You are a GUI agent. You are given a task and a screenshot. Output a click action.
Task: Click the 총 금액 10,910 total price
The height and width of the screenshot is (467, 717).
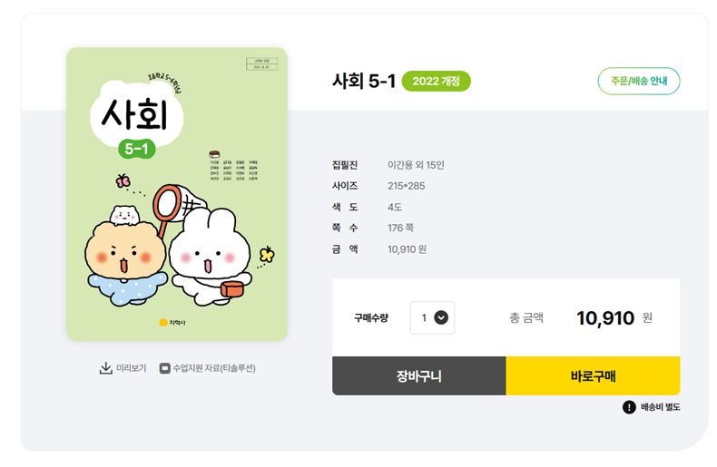click(605, 317)
